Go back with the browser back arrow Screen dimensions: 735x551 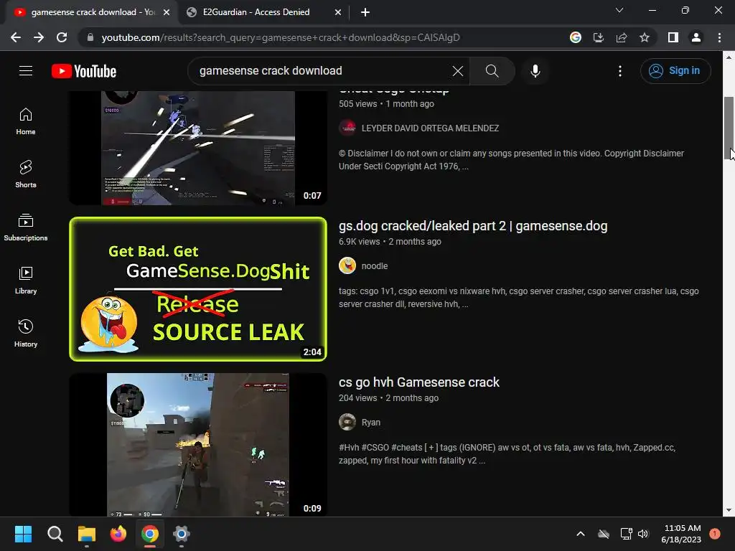pyautogui.click(x=16, y=37)
